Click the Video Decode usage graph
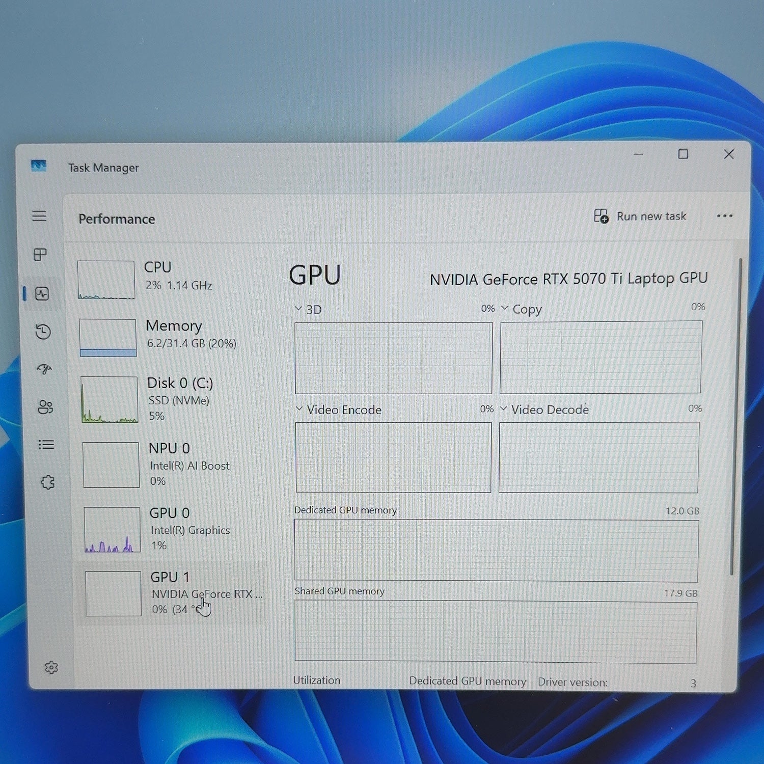Screen dimensions: 764x764 598,457
